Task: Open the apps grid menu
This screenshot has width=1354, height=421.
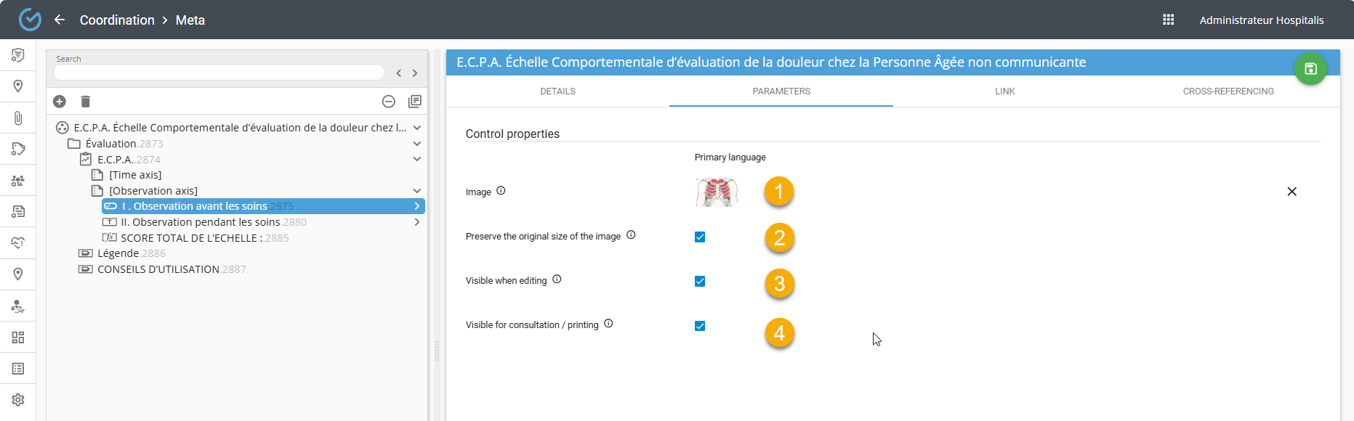Action: (x=1169, y=20)
